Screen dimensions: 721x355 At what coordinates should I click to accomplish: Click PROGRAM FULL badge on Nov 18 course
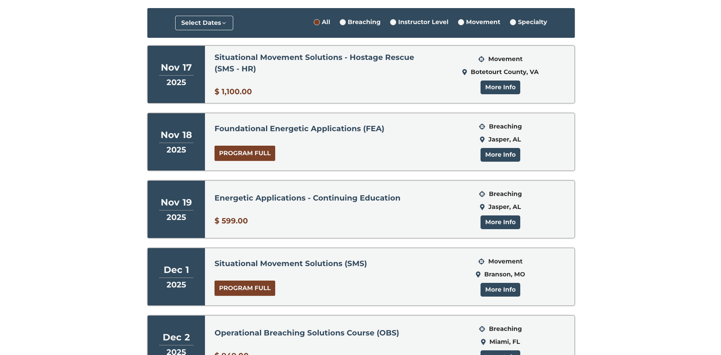(245, 153)
